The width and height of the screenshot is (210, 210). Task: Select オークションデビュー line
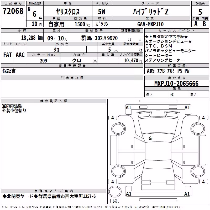click(168, 41)
